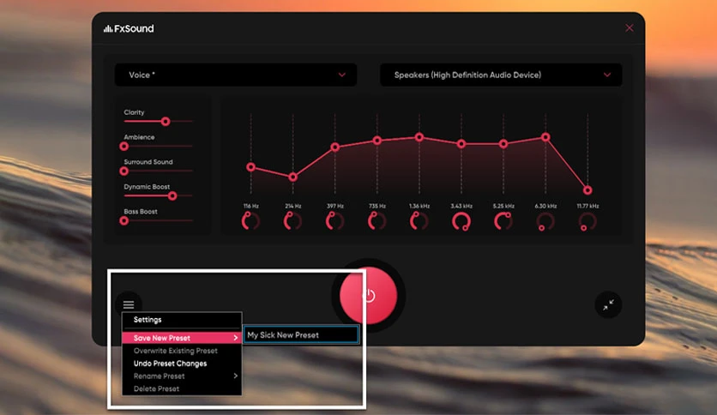Click the Surround Sound slider handle
This screenshot has width=717, height=415.
pyautogui.click(x=124, y=171)
